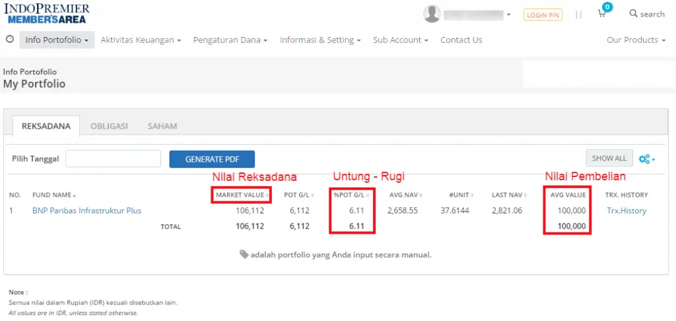Click the My Portfolio heading
Viewport: 676px width, 321px height.
click(34, 84)
